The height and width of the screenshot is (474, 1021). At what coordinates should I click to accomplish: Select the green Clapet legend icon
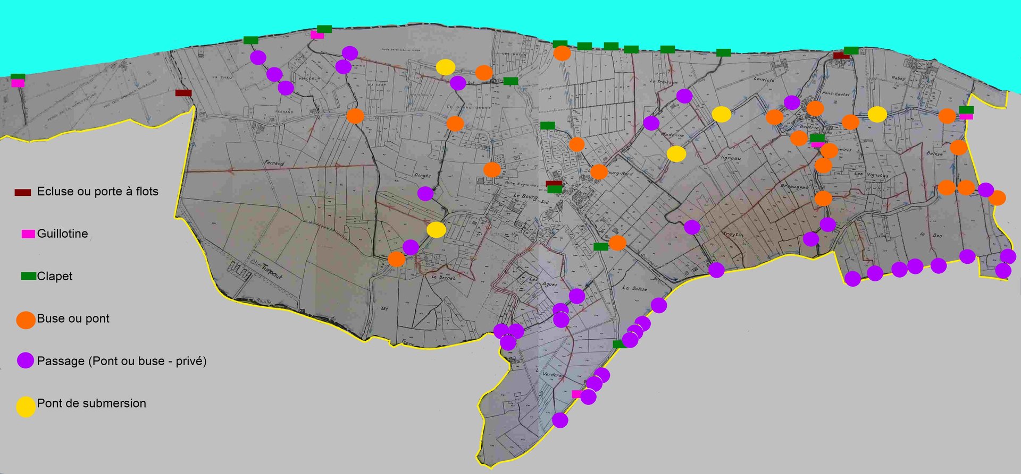pyautogui.click(x=29, y=276)
